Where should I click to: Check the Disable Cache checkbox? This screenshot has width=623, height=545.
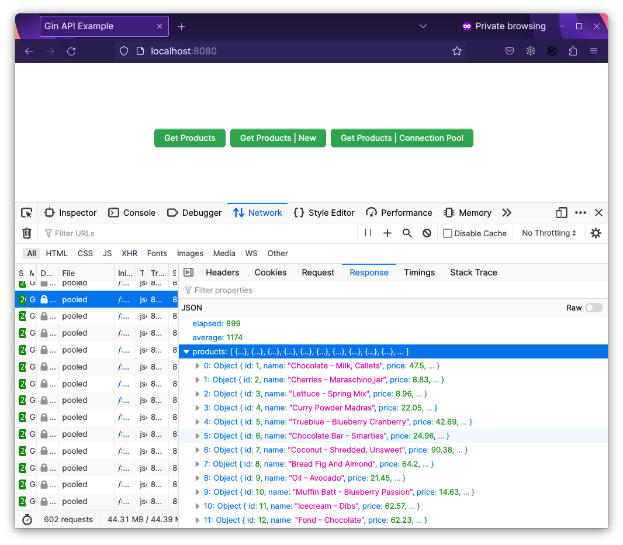(447, 233)
